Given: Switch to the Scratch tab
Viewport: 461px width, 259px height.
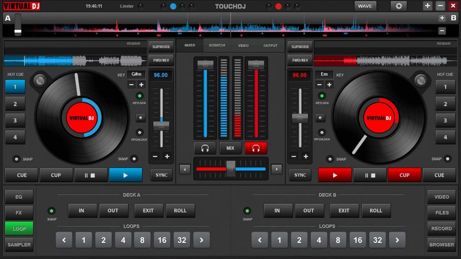Looking at the screenshot, I should [217, 45].
